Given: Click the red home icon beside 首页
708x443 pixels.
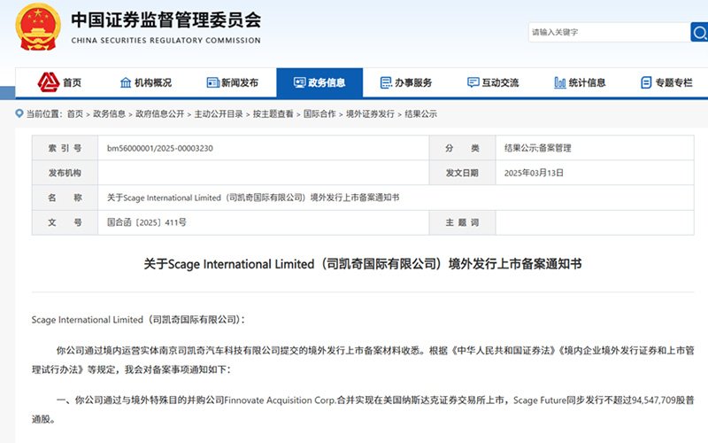Looking at the screenshot, I should [49, 82].
